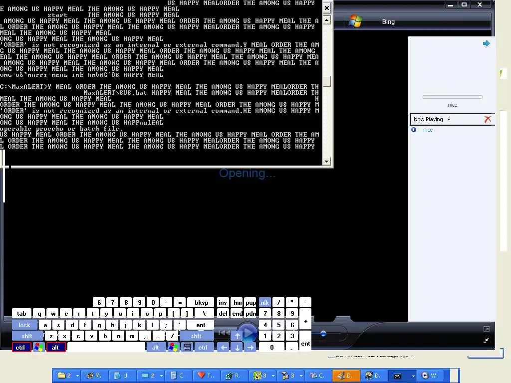Viewport: 511px width, 383px height.
Task: Click the numpad 5 key
Action: click(278, 325)
